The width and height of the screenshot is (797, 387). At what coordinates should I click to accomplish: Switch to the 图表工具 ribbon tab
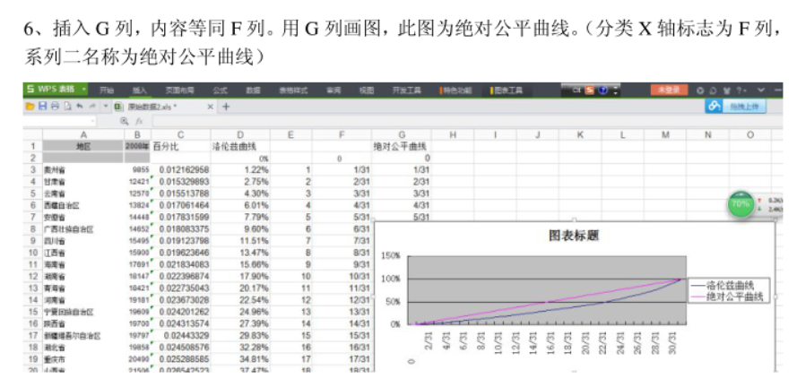click(x=507, y=90)
